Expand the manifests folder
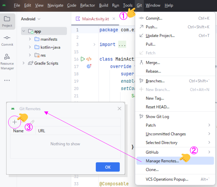Image resolution: width=217 pixels, height=187 pixels. (x=30, y=39)
